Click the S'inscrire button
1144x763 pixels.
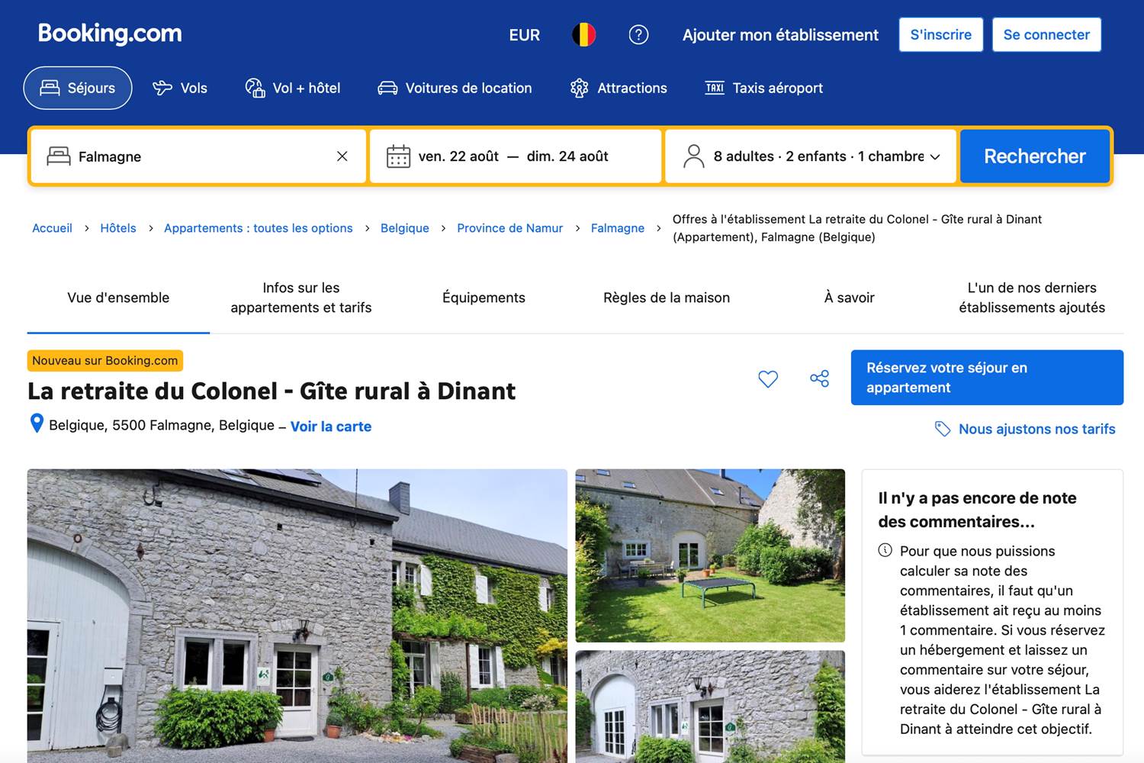click(940, 34)
